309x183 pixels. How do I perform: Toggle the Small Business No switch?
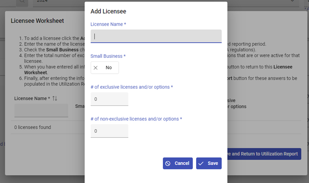(x=105, y=68)
